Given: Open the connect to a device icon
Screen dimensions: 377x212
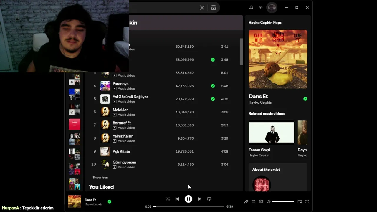Looking at the screenshot, I should [261, 202].
